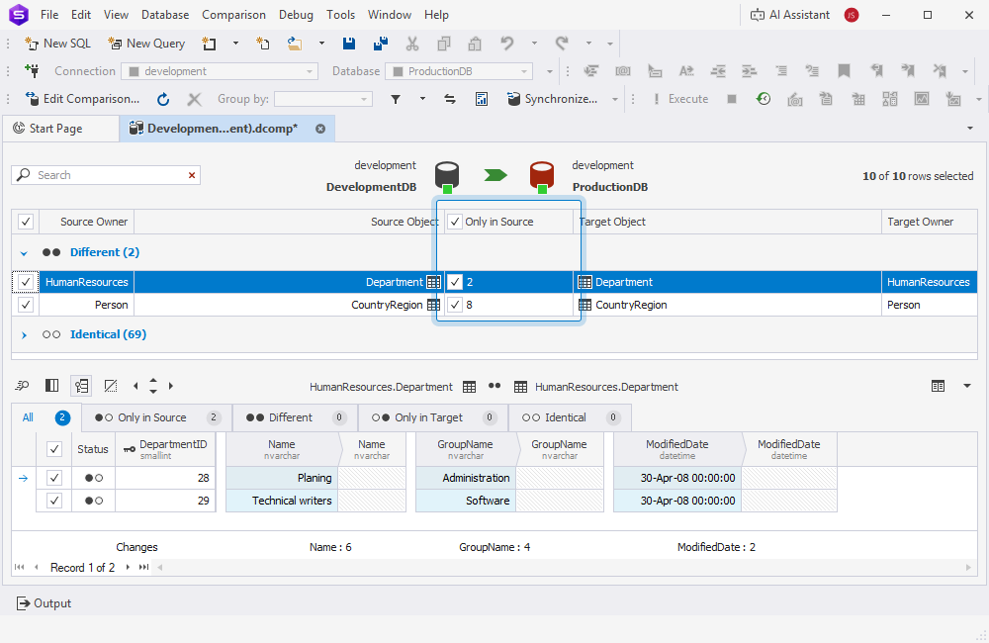Screen dimensions: 989x643
Task: Click the Save All icon
Action: (380, 44)
